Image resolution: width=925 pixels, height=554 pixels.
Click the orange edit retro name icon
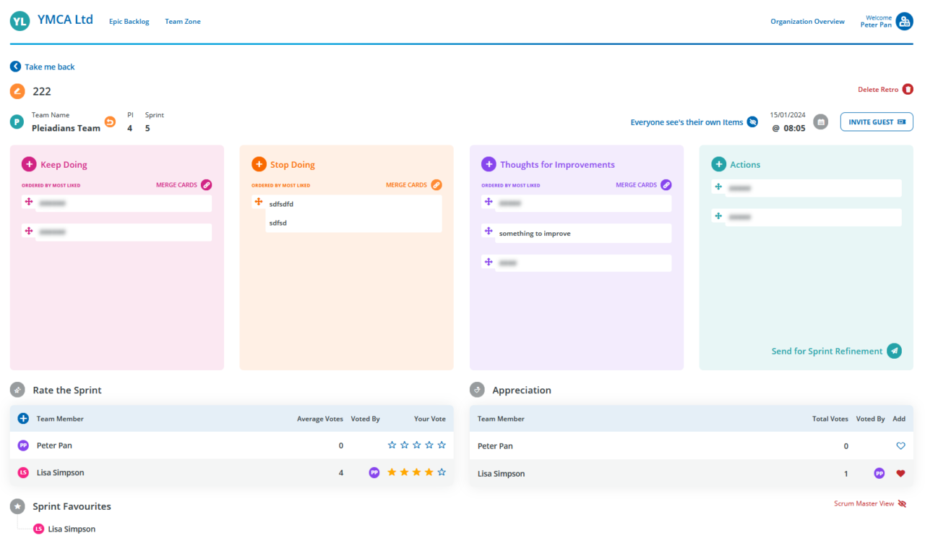click(17, 92)
